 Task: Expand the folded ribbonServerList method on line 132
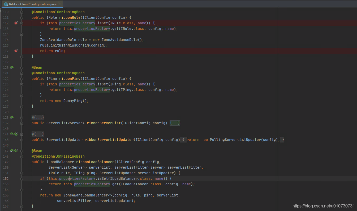pyautogui.click(x=22, y=123)
